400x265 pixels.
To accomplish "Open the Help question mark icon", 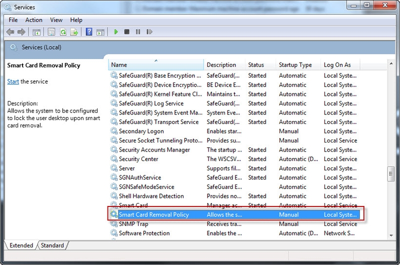I will 89,32.
